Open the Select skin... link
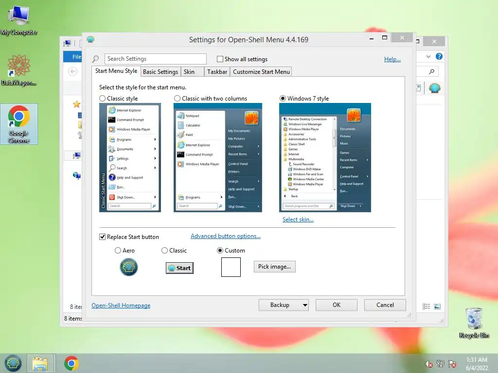 pyautogui.click(x=298, y=220)
